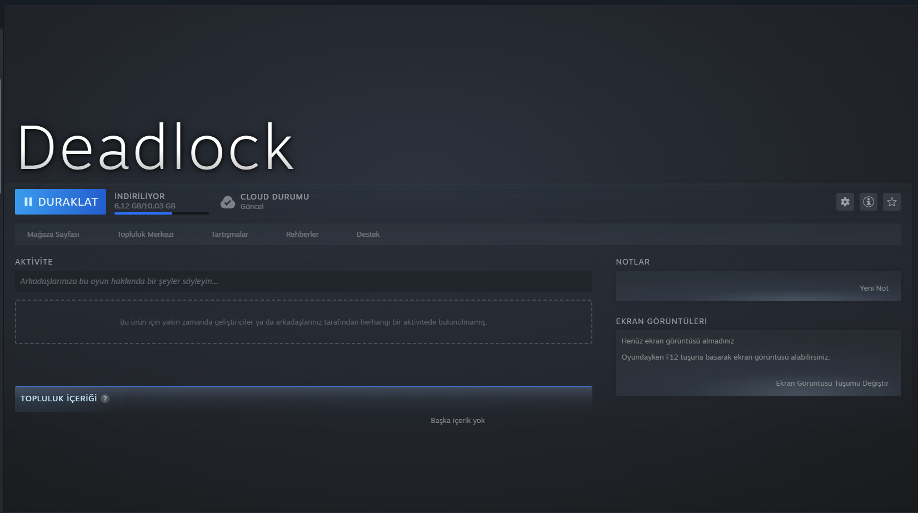Click the Güncel cloud status text
Viewport: 918px width, 513px height.
pos(252,207)
